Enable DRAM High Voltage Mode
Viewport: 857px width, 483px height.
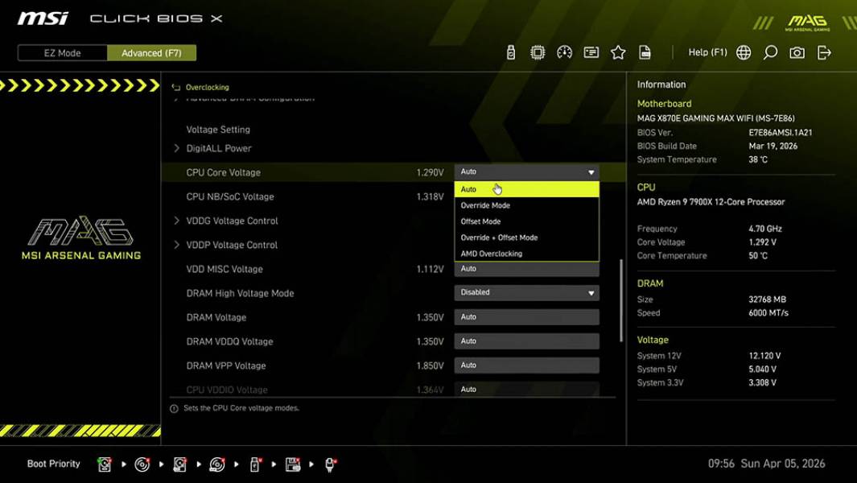pos(526,292)
